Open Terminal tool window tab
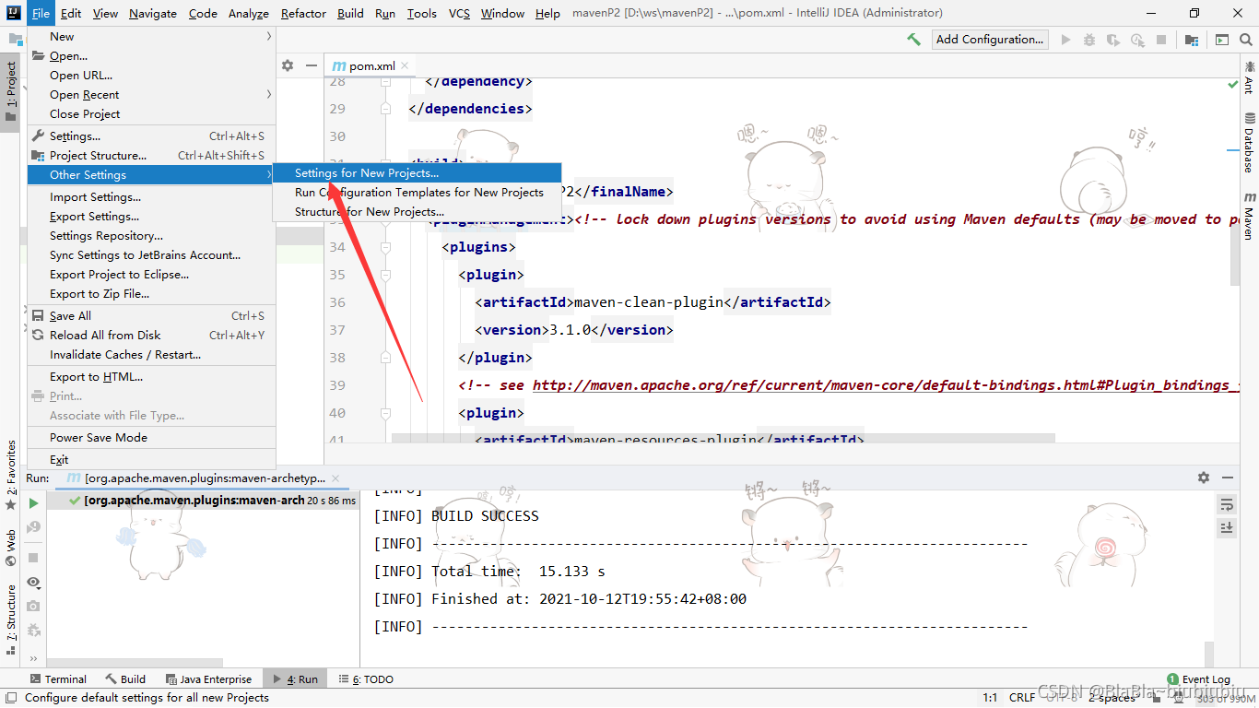This screenshot has height=708, width=1259. 59,679
